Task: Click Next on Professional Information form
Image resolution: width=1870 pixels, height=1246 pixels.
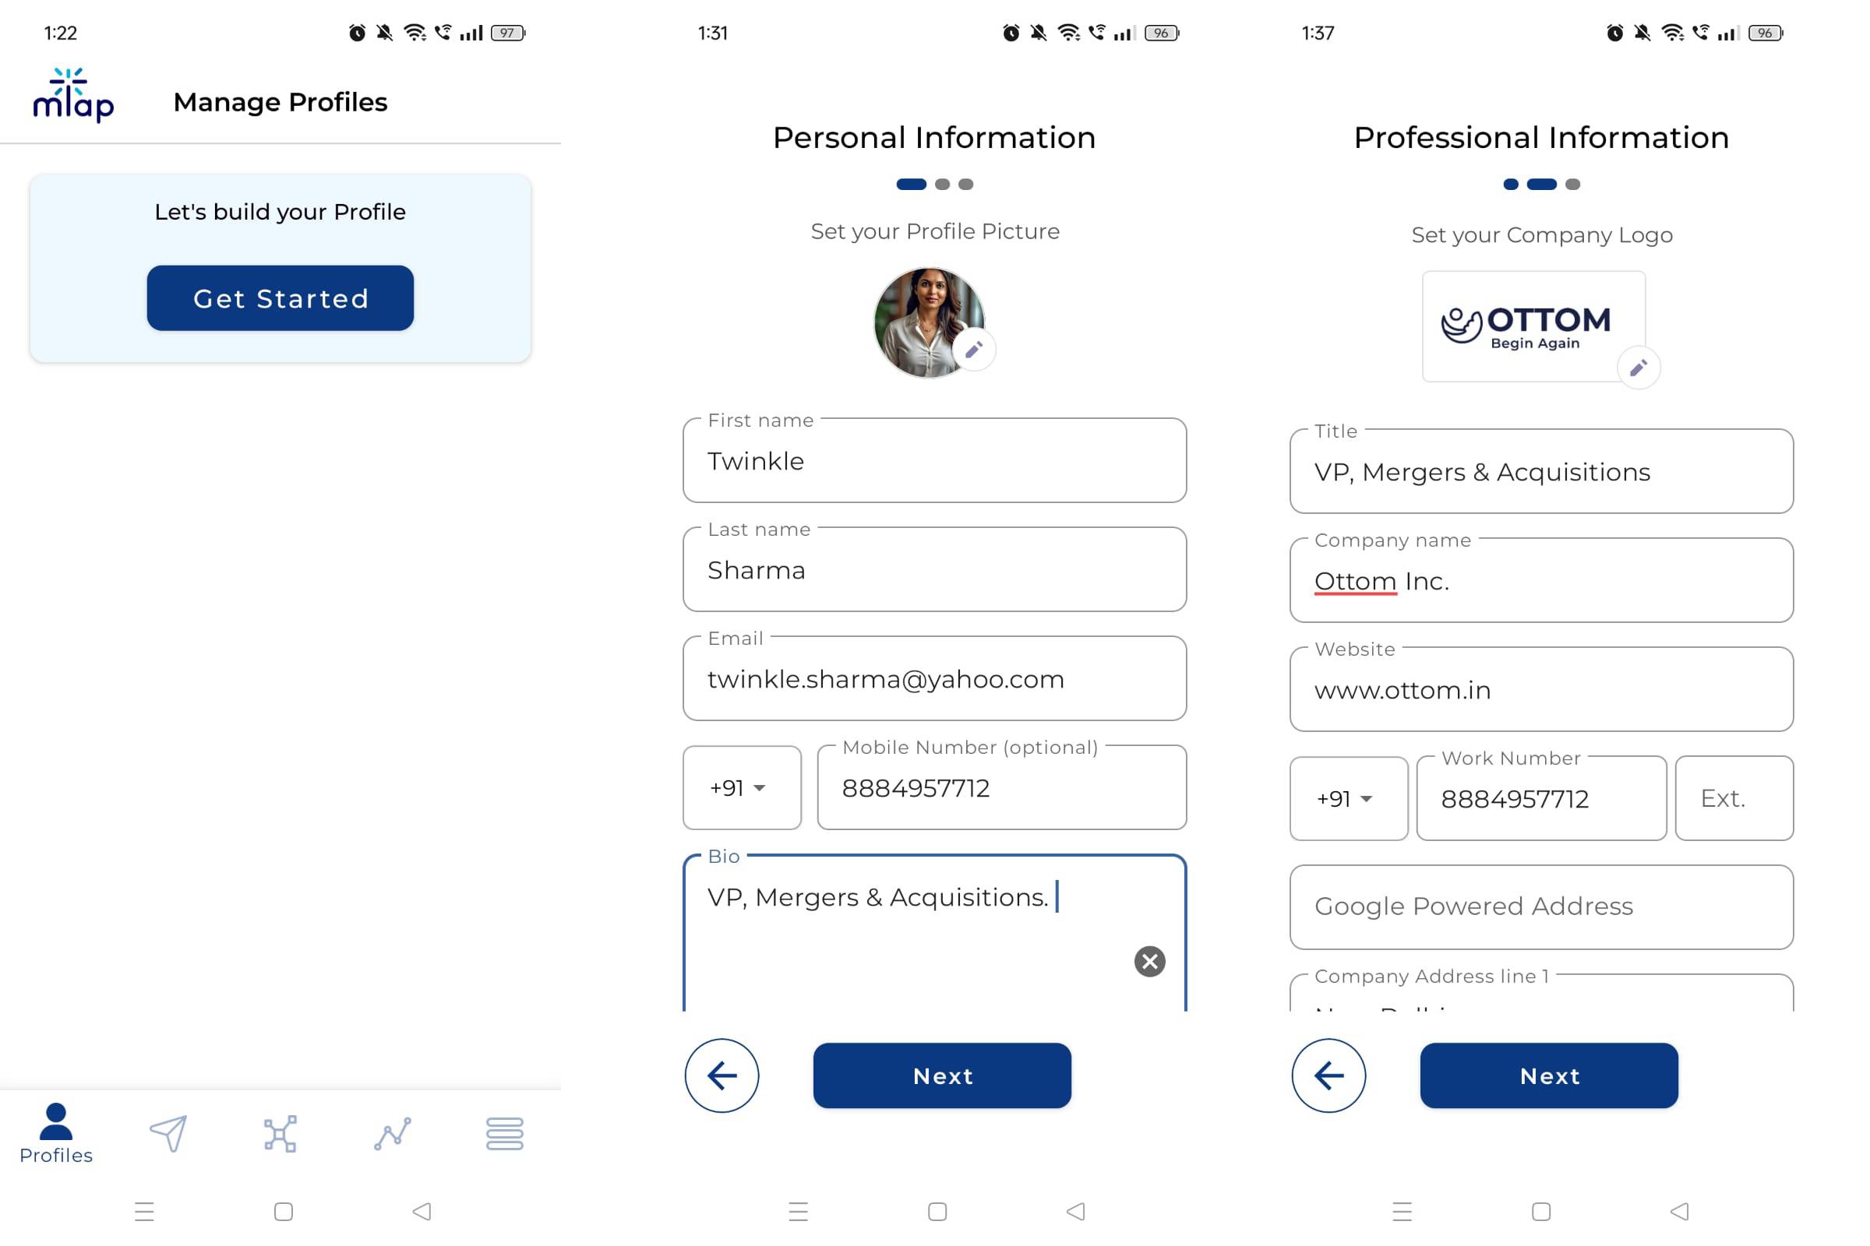Action: [1549, 1075]
